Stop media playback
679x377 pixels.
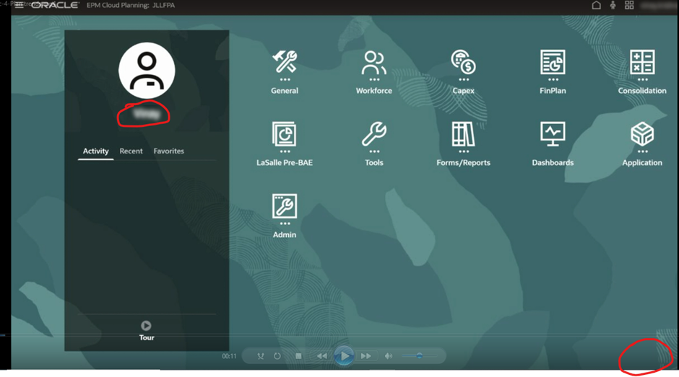click(298, 356)
